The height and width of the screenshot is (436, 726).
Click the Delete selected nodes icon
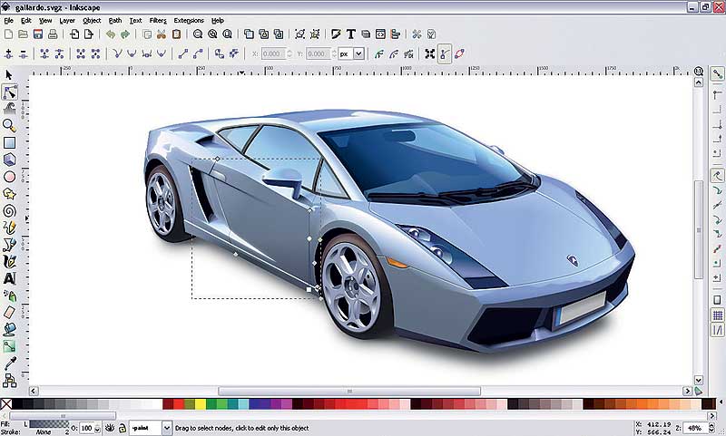(x=24, y=54)
